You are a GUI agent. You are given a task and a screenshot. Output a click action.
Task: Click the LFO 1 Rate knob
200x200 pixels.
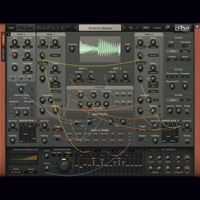point(15,42)
